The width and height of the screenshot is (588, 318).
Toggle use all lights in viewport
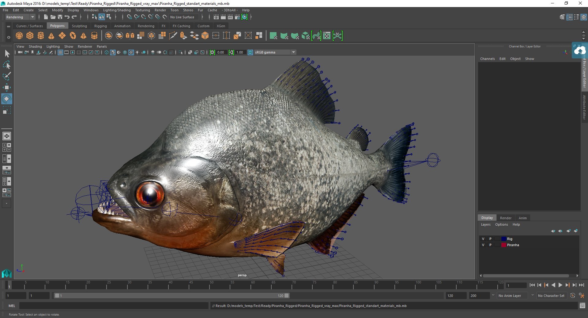[137, 52]
